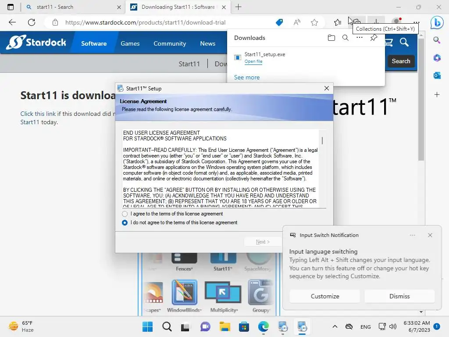449x337 pixels.
Task: Open the tab actions menu icon
Action: (11, 7)
